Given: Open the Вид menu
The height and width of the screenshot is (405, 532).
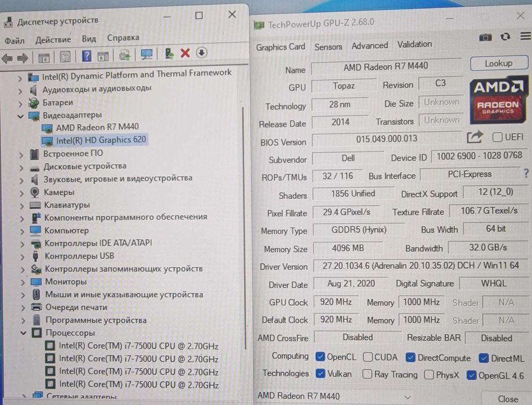Looking at the screenshot, I should (89, 39).
